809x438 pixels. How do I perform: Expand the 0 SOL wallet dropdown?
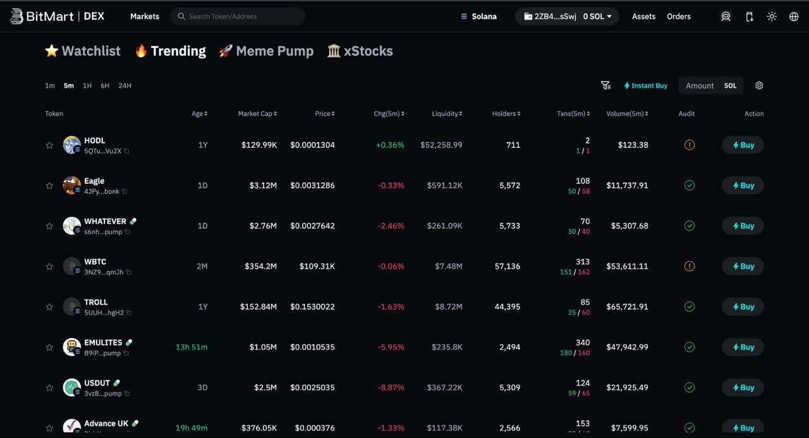point(597,16)
